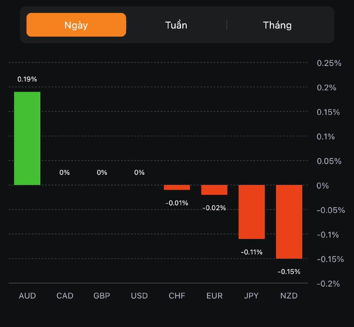This screenshot has height=327, width=354.
Task: Select the NZD axis label
Action: coord(289,296)
